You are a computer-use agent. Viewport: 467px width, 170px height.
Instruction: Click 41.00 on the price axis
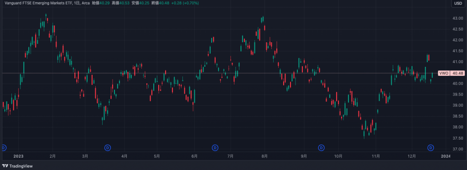tap(457, 62)
